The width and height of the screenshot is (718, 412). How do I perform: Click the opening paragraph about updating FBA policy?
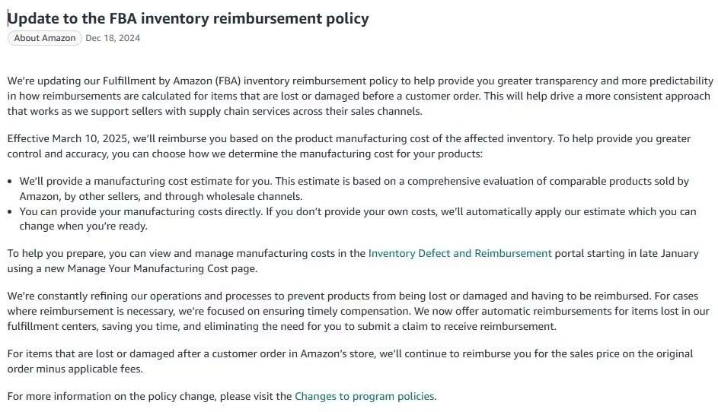360,96
